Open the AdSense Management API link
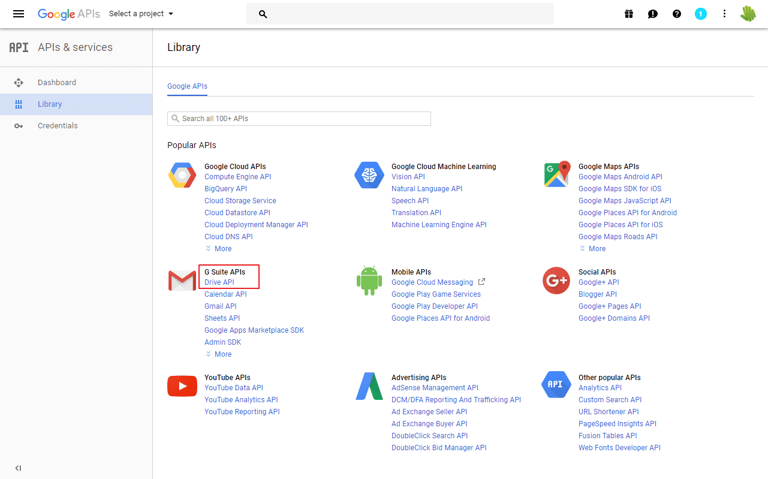Image resolution: width=768 pixels, height=479 pixels. pos(435,388)
